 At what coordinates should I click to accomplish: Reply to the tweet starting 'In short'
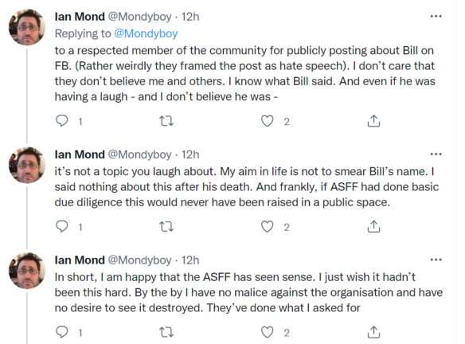pyautogui.click(x=62, y=332)
